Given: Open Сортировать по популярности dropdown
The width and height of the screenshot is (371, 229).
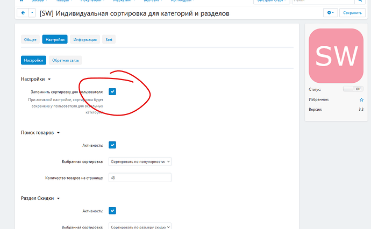Looking at the screenshot, I should click(140, 162).
